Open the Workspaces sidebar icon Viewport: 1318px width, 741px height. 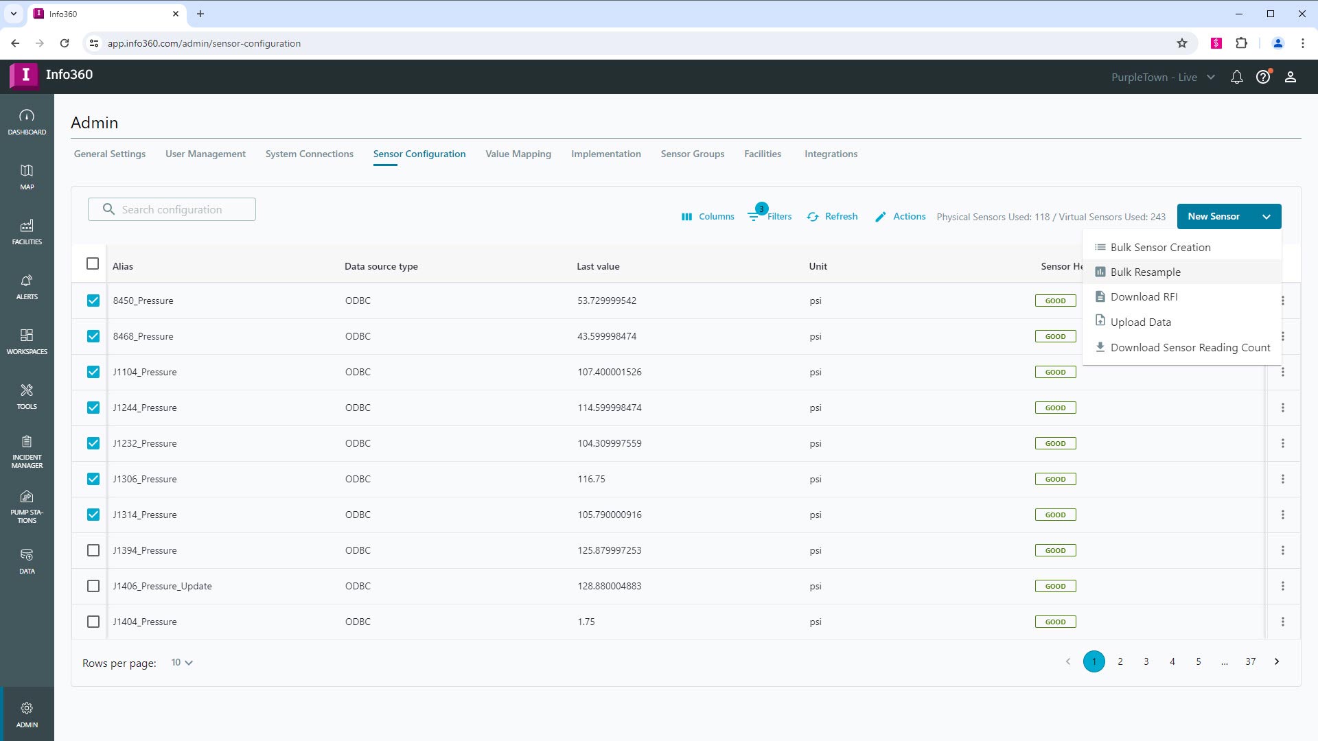click(x=27, y=341)
